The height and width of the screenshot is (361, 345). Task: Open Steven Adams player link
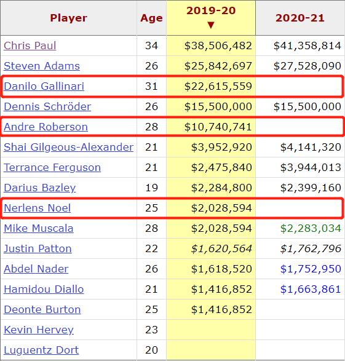point(42,66)
